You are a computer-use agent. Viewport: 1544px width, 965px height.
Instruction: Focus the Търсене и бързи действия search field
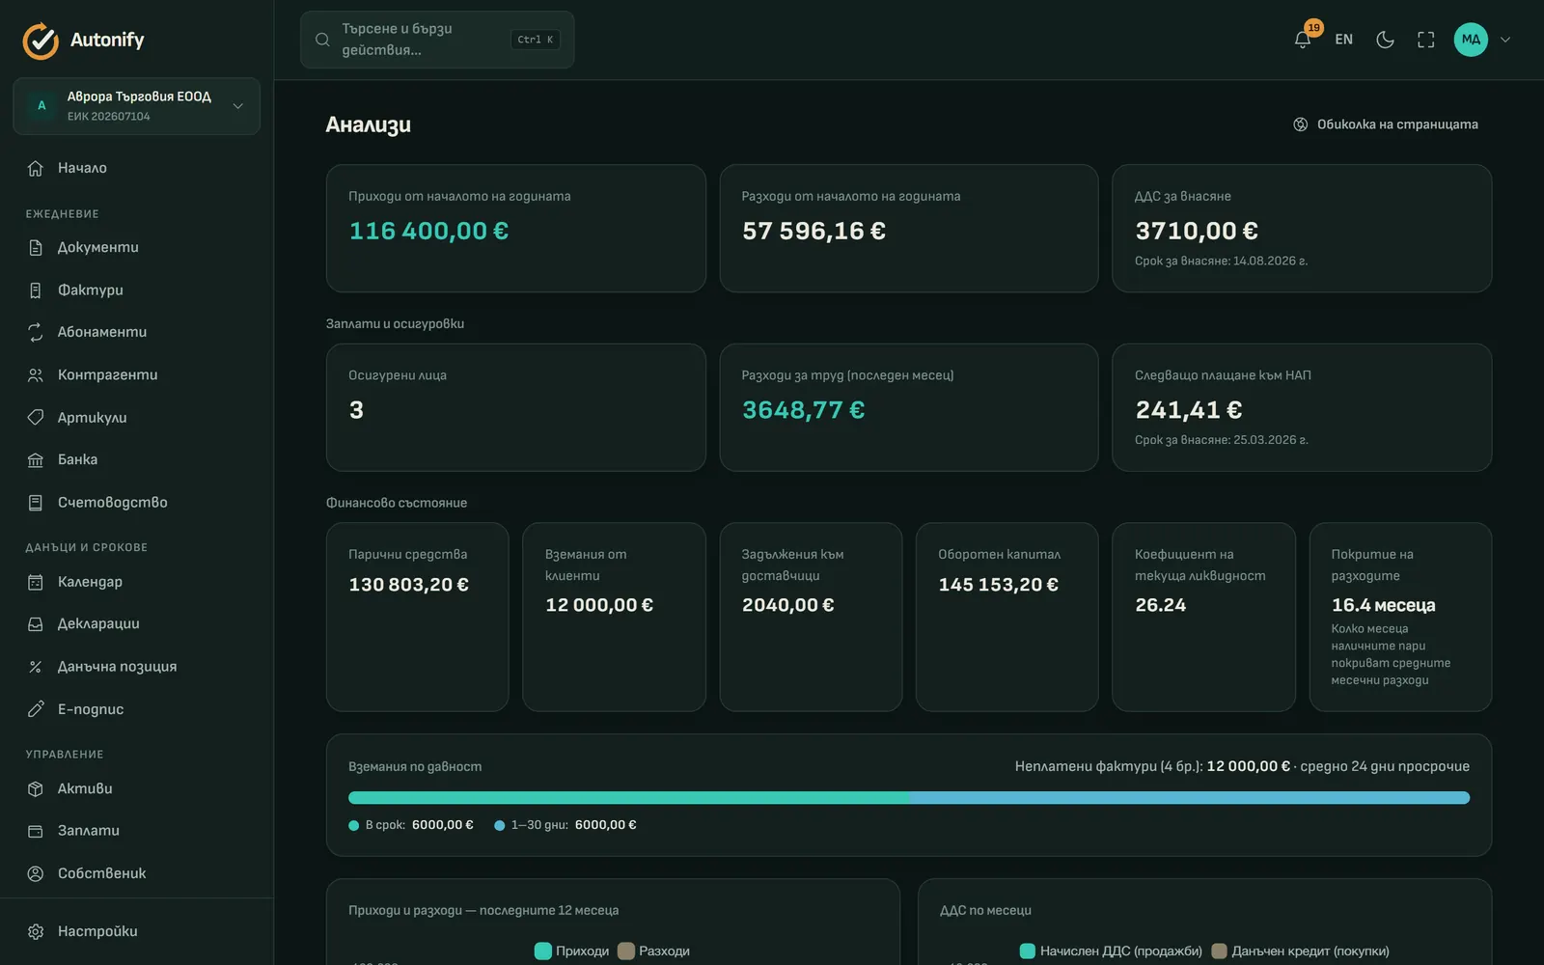(437, 40)
